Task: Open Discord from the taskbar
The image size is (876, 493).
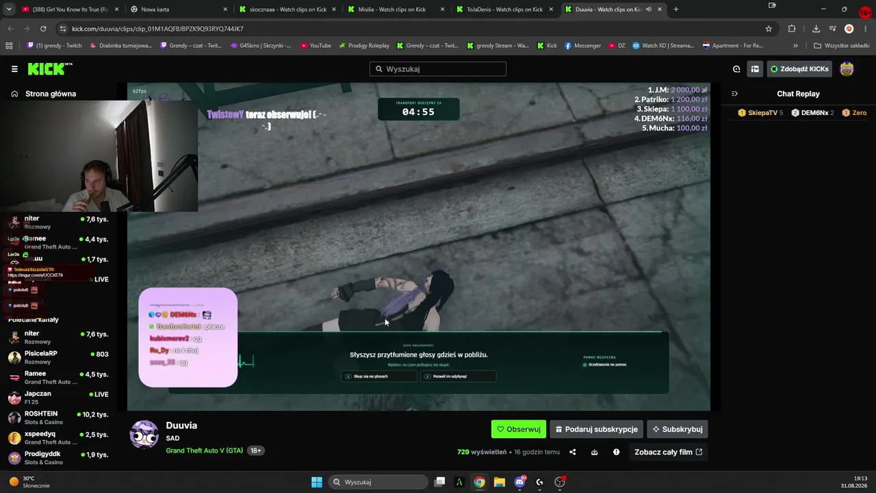Action: click(x=519, y=482)
